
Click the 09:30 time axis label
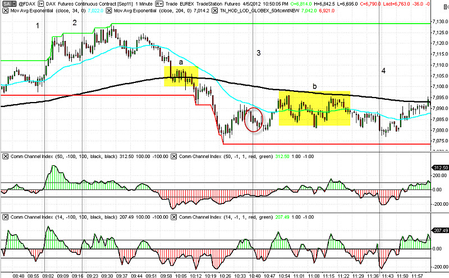(x=107, y=276)
